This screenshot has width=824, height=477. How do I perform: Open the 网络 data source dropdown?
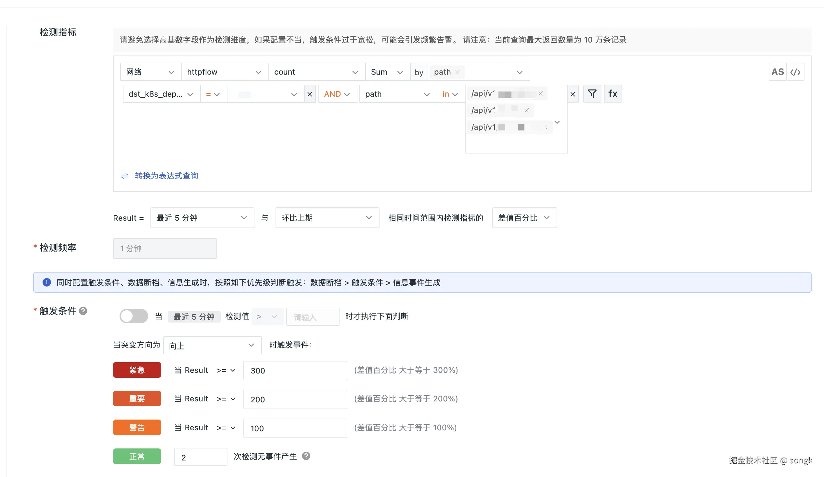(150, 72)
